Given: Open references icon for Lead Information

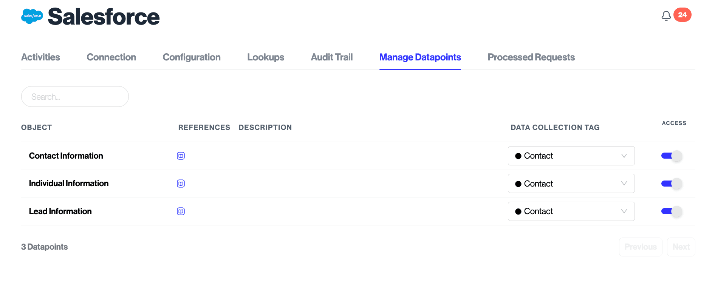Looking at the screenshot, I should (x=181, y=211).
